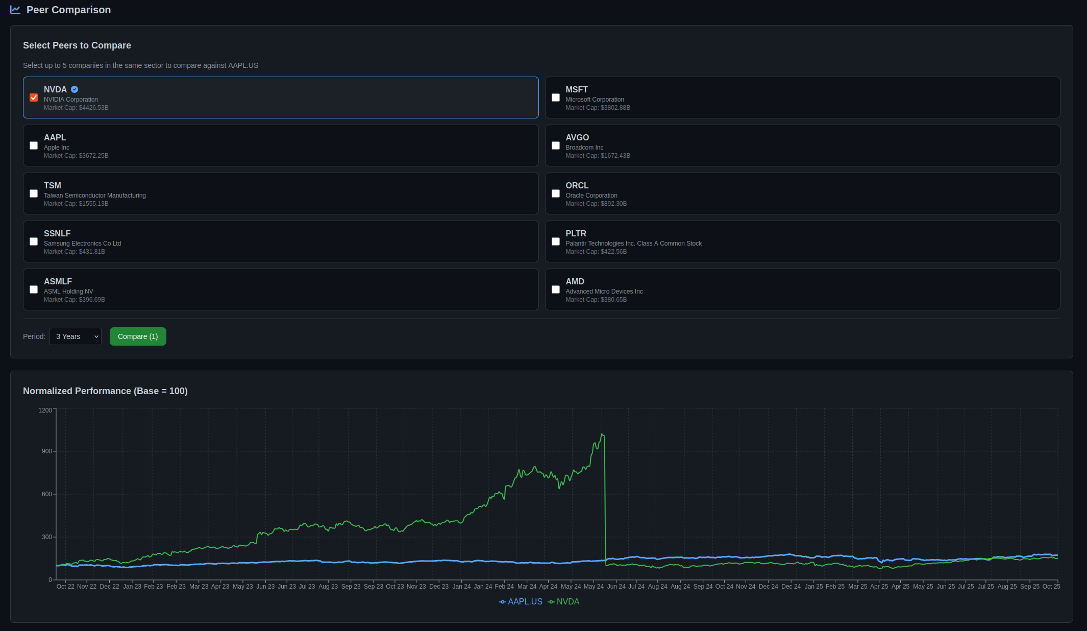Enable the AMD checkbox
The height and width of the screenshot is (631, 1087).
[x=556, y=289]
